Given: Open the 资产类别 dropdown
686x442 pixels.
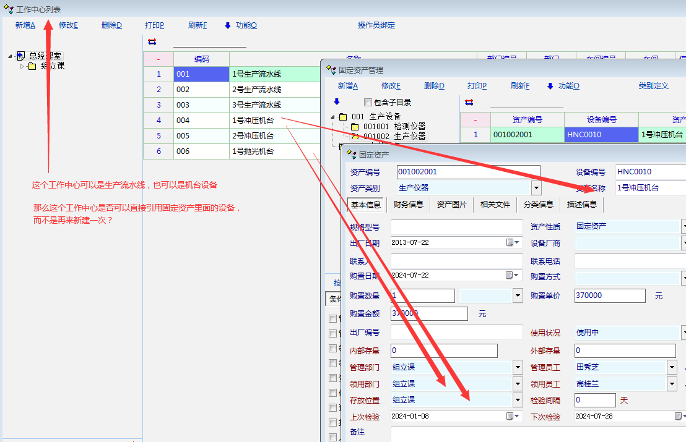Looking at the screenshot, I should (x=536, y=188).
